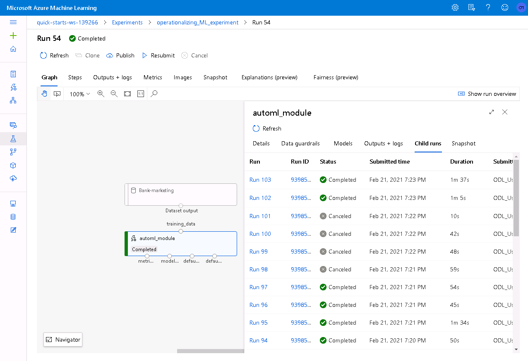Go to Home in the sidebar
This screenshot has height=361, width=528.
13,49
